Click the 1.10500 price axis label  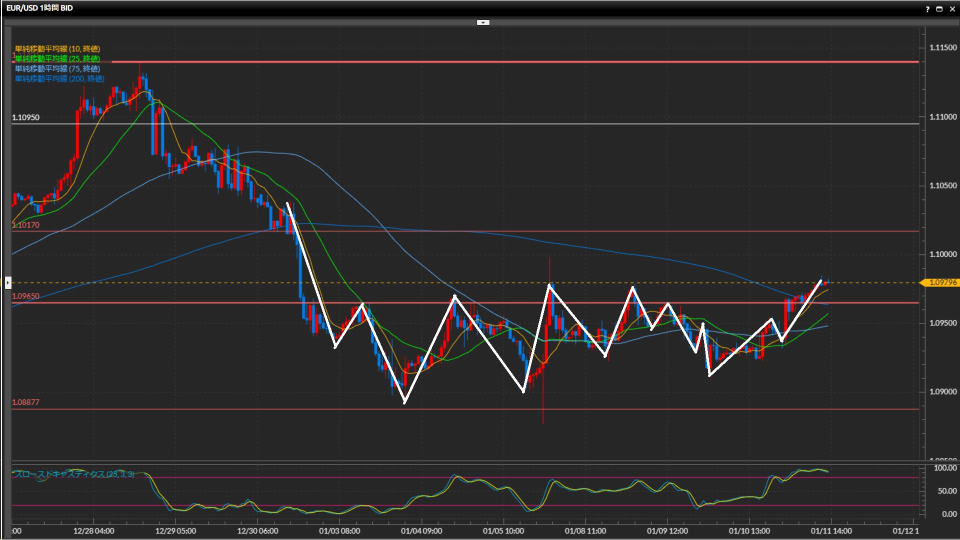pos(942,185)
